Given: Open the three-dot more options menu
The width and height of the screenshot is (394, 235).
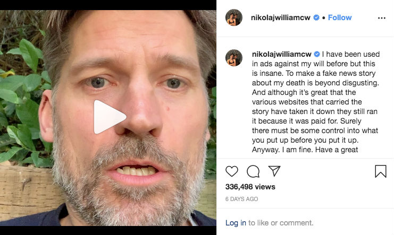Looking at the screenshot, I should (381, 18).
